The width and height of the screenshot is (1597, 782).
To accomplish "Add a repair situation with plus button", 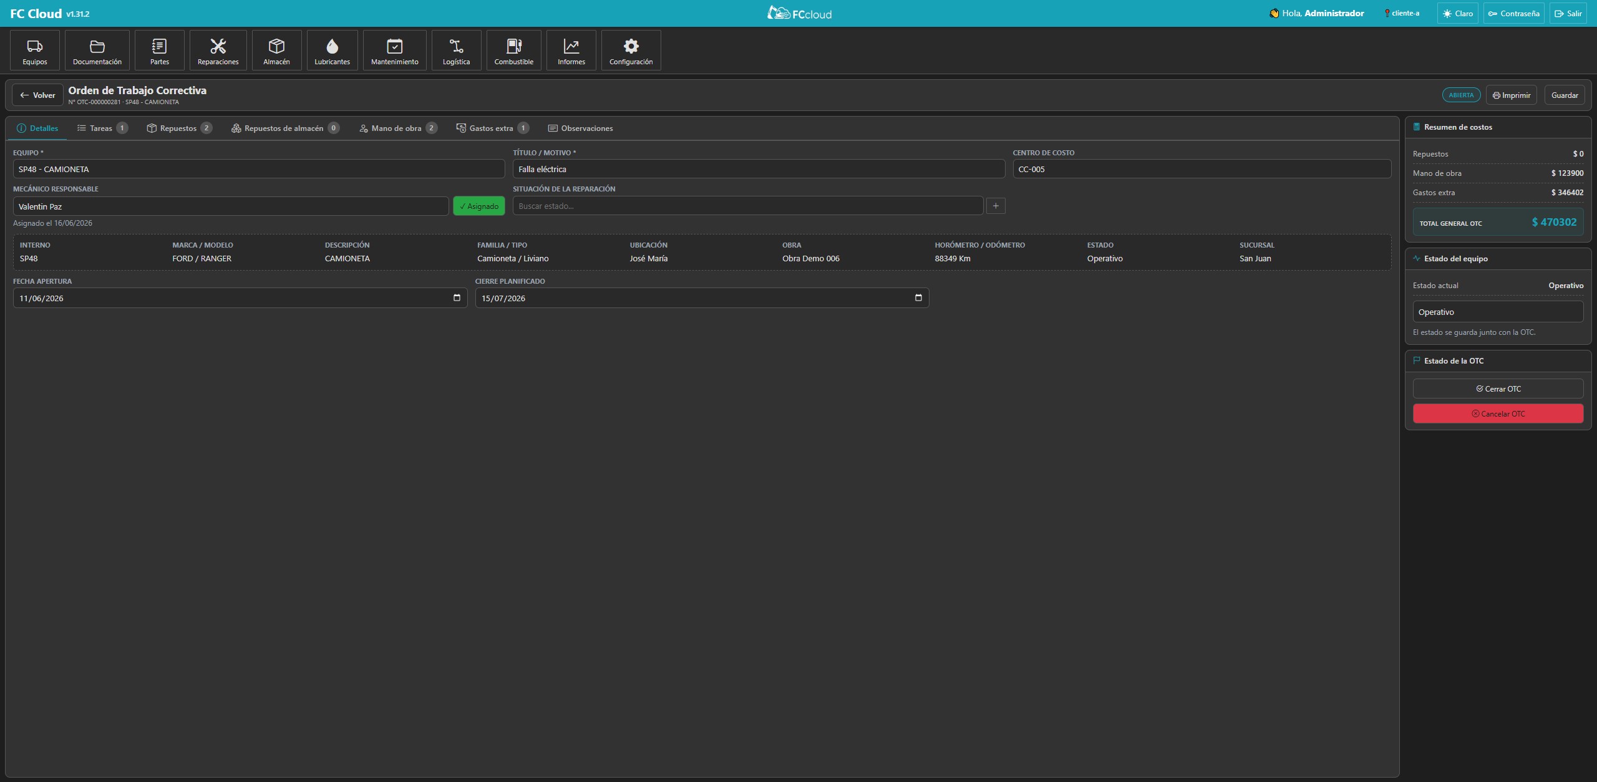I will [x=996, y=206].
